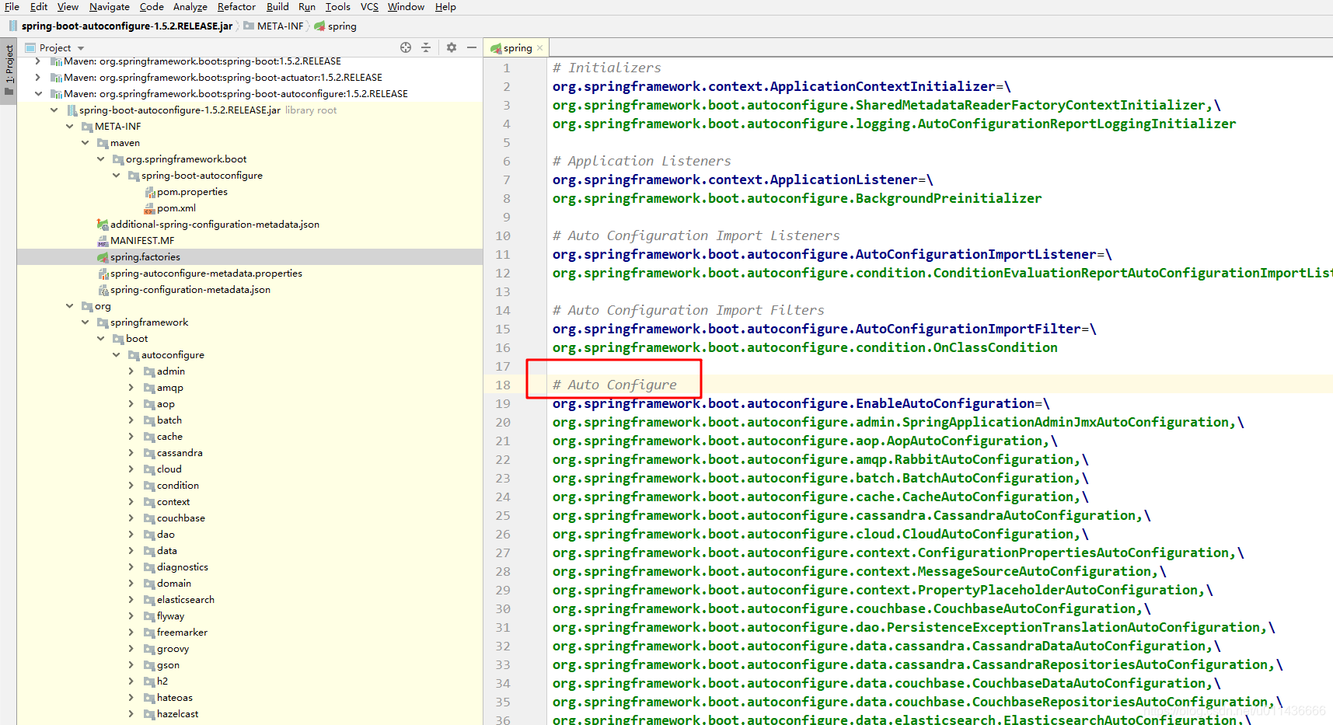The width and height of the screenshot is (1333, 725).
Task: Collapse Maven spring-boot-autoconfigure library node
Action: pos(38,94)
